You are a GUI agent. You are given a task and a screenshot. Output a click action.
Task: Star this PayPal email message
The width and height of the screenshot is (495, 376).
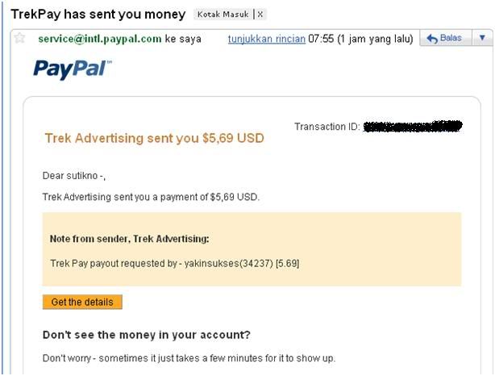click(19, 39)
